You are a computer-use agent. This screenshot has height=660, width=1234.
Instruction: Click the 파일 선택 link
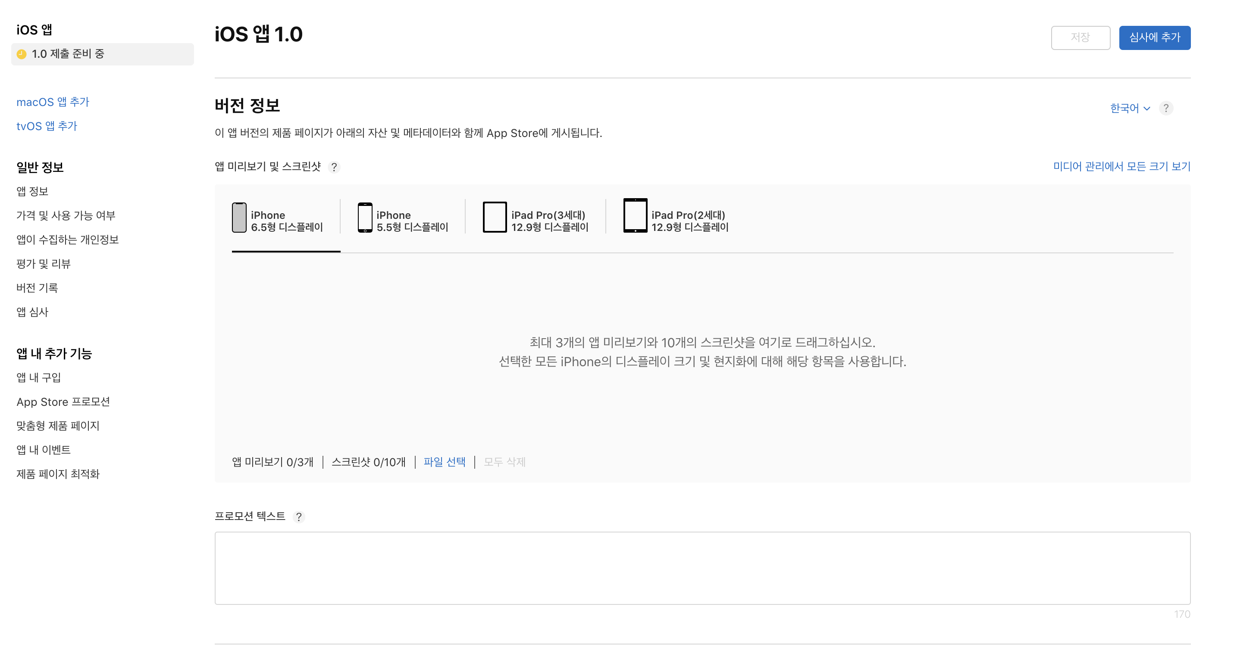(444, 462)
